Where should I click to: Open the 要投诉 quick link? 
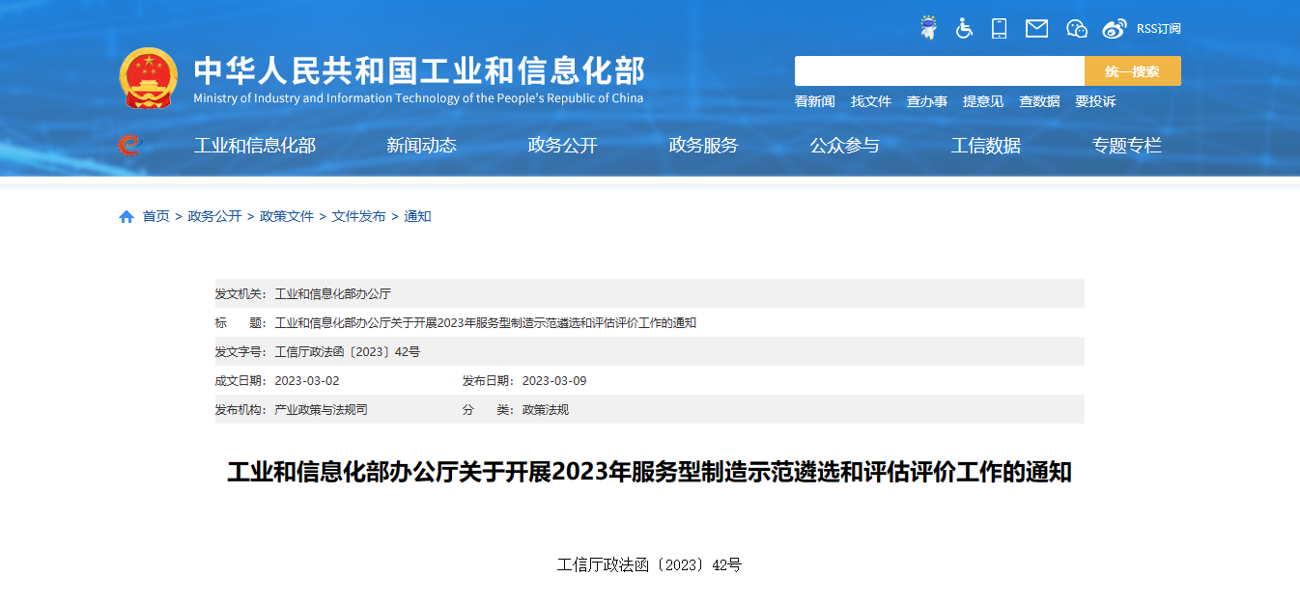pyautogui.click(x=1095, y=101)
